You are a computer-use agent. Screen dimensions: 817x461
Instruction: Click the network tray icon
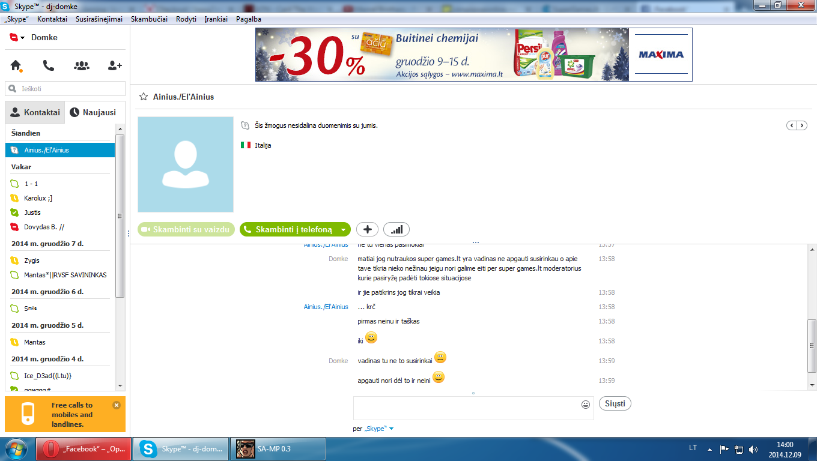point(740,449)
